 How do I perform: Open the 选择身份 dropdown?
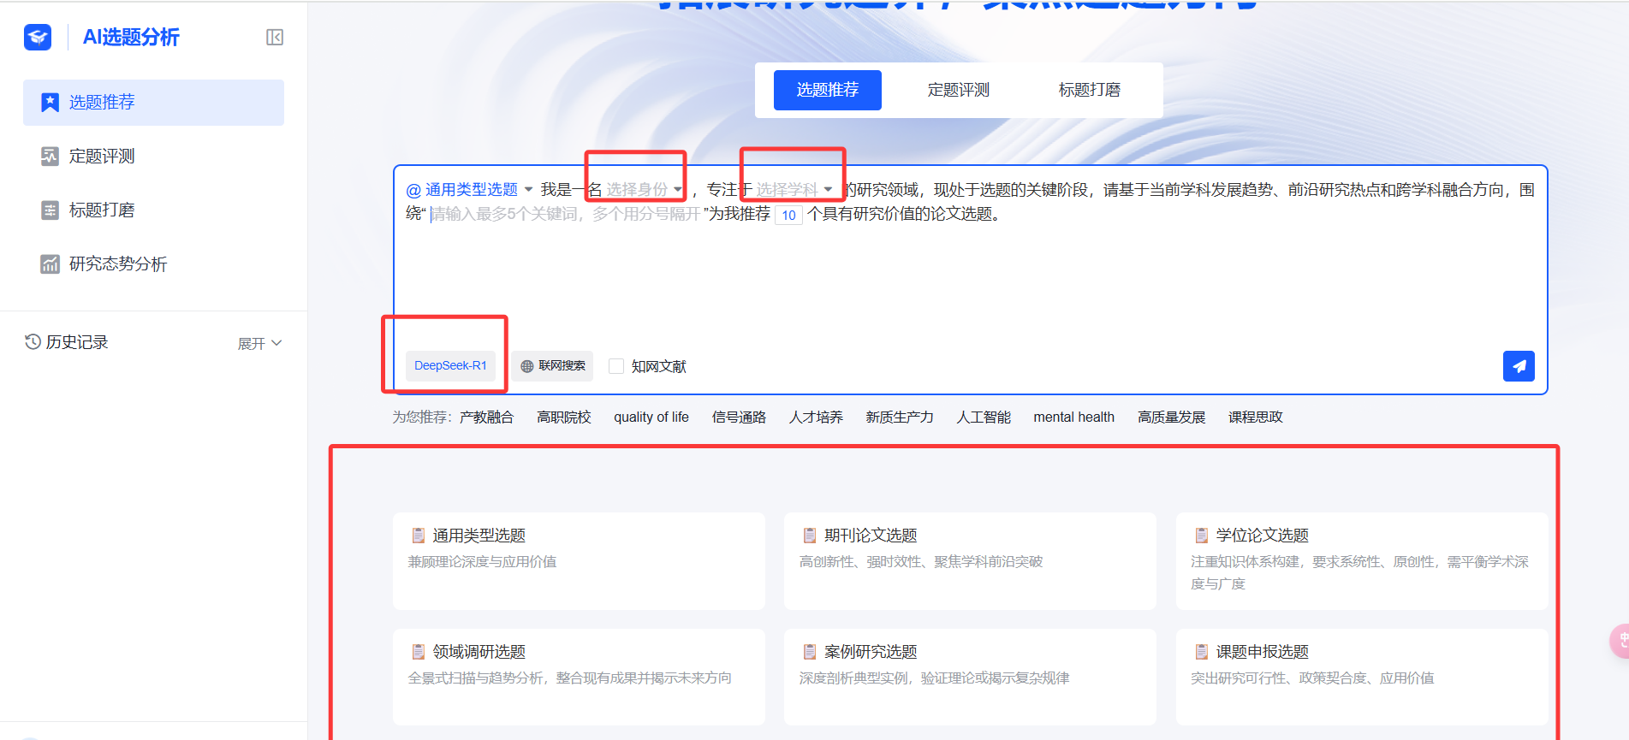click(x=644, y=189)
